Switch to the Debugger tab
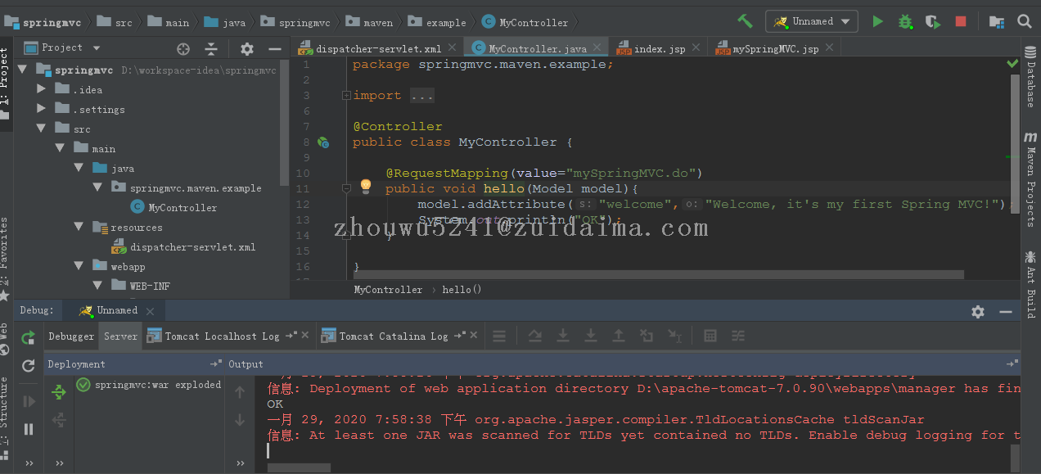The width and height of the screenshot is (1041, 474). tap(71, 336)
